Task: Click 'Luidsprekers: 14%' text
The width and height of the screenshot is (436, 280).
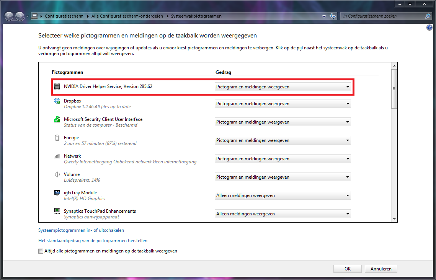Action: pyautogui.click(x=82, y=180)
